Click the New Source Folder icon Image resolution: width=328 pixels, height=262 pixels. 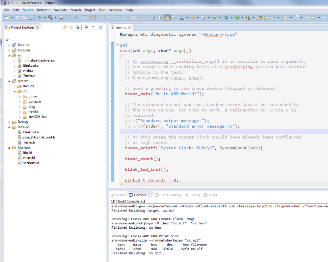(193, 17)
